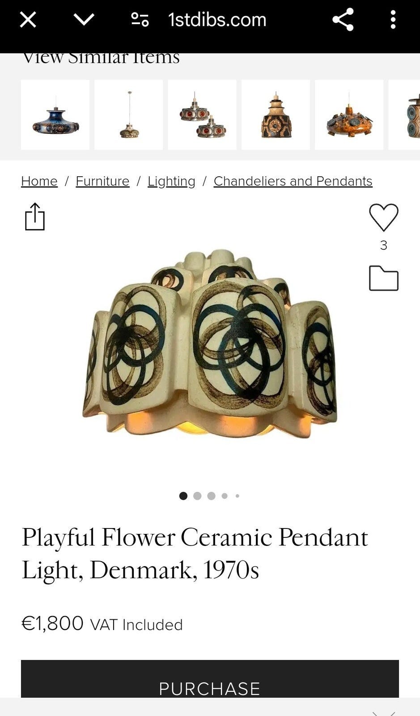Open the Home breadcrumb link
The width and height of the screenshot is (420, 716).
click(39, 181)
